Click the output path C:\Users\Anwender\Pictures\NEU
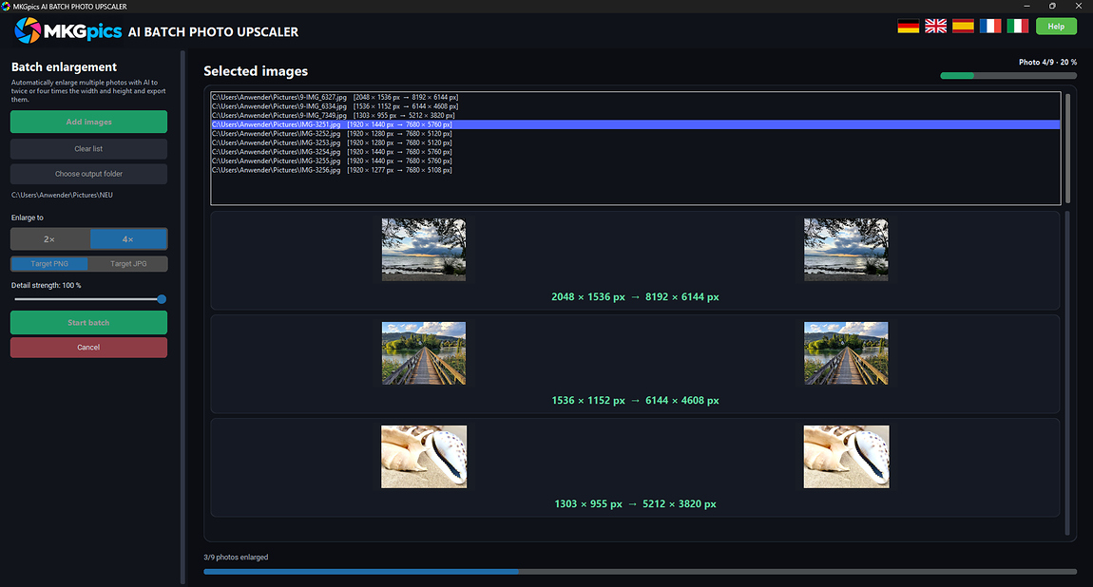This screenshot has height=587, width=1093. (62, 195)
